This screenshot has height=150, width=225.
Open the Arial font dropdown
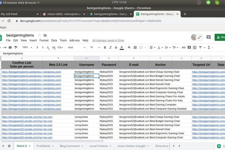coord(76,47)
